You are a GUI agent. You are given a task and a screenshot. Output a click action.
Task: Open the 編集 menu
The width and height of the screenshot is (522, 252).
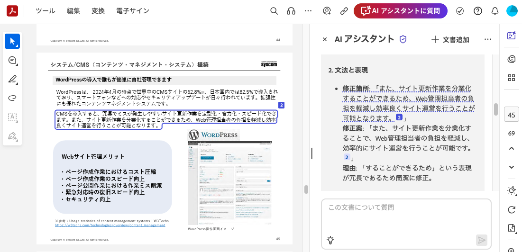[73, 11]
